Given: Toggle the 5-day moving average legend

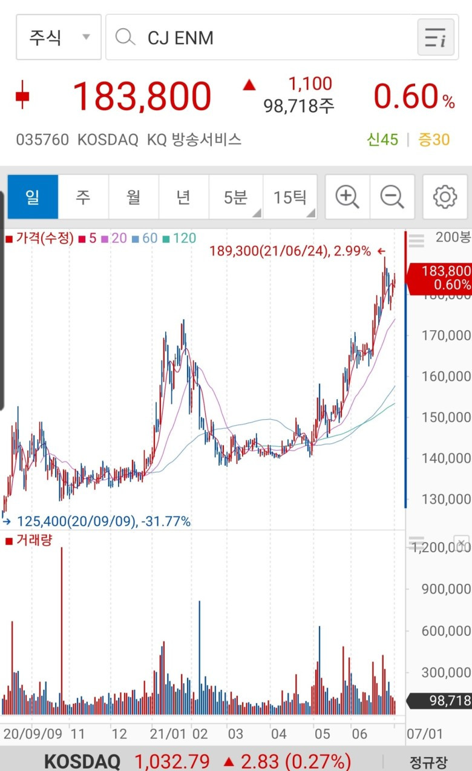Looking at the screenshot, I should pyautogui.click(x=89, y=238).
